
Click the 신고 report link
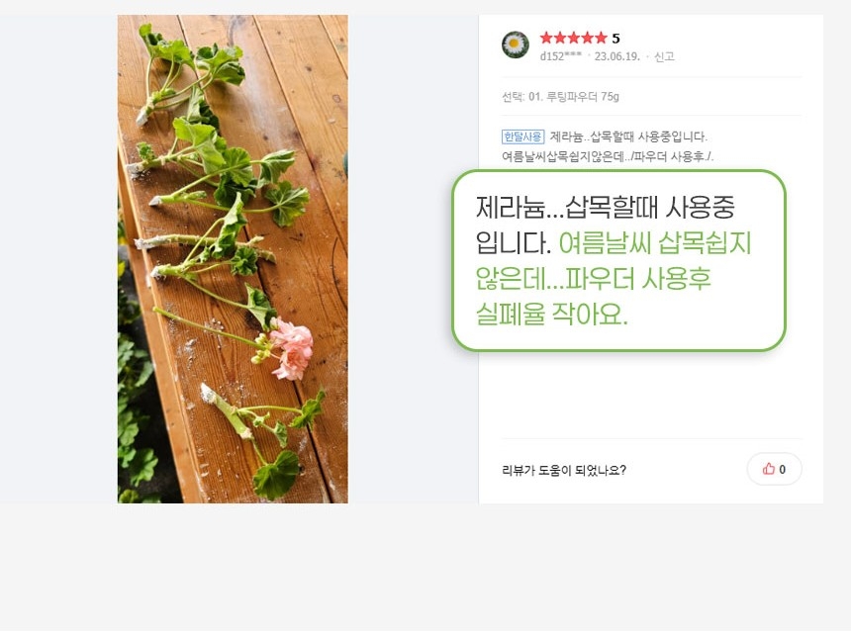pos(664,56)
